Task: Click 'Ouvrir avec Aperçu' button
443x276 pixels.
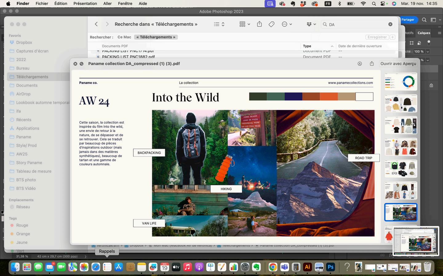Action: [x=398, y=64]
